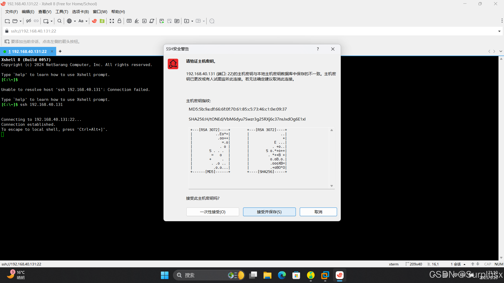Add a new tab with plus button
Screen dimensions: 504x283
[x=60, y=51]
